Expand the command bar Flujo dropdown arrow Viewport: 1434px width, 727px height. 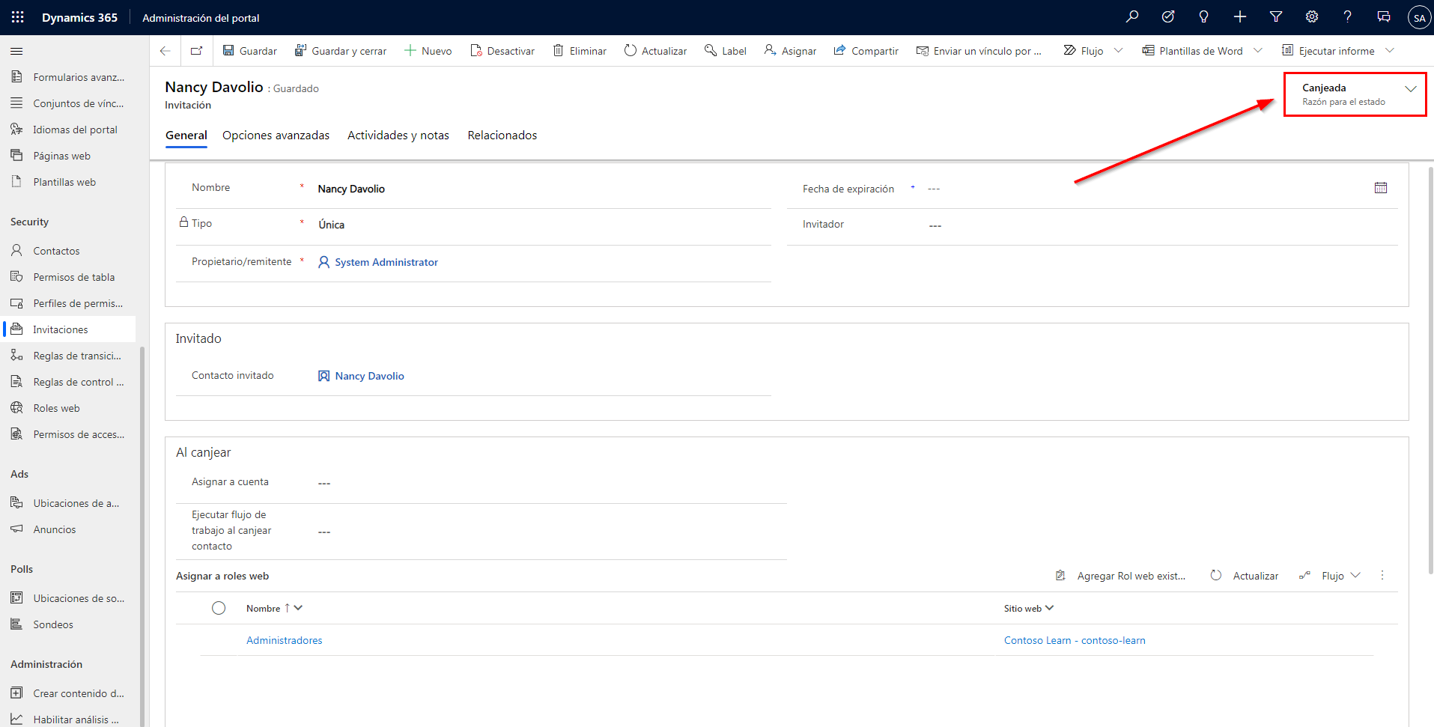[1119, 51]
